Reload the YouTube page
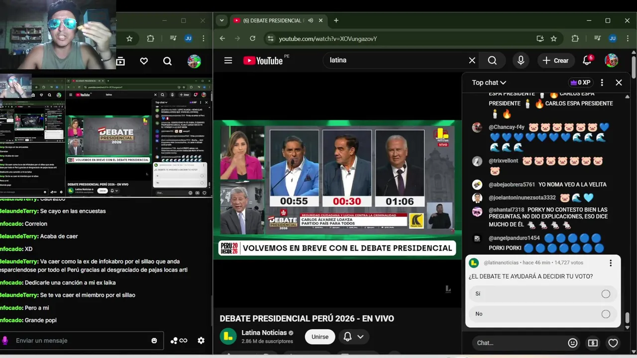The width and height of the screenshot is (637, 358). point(252,38)
